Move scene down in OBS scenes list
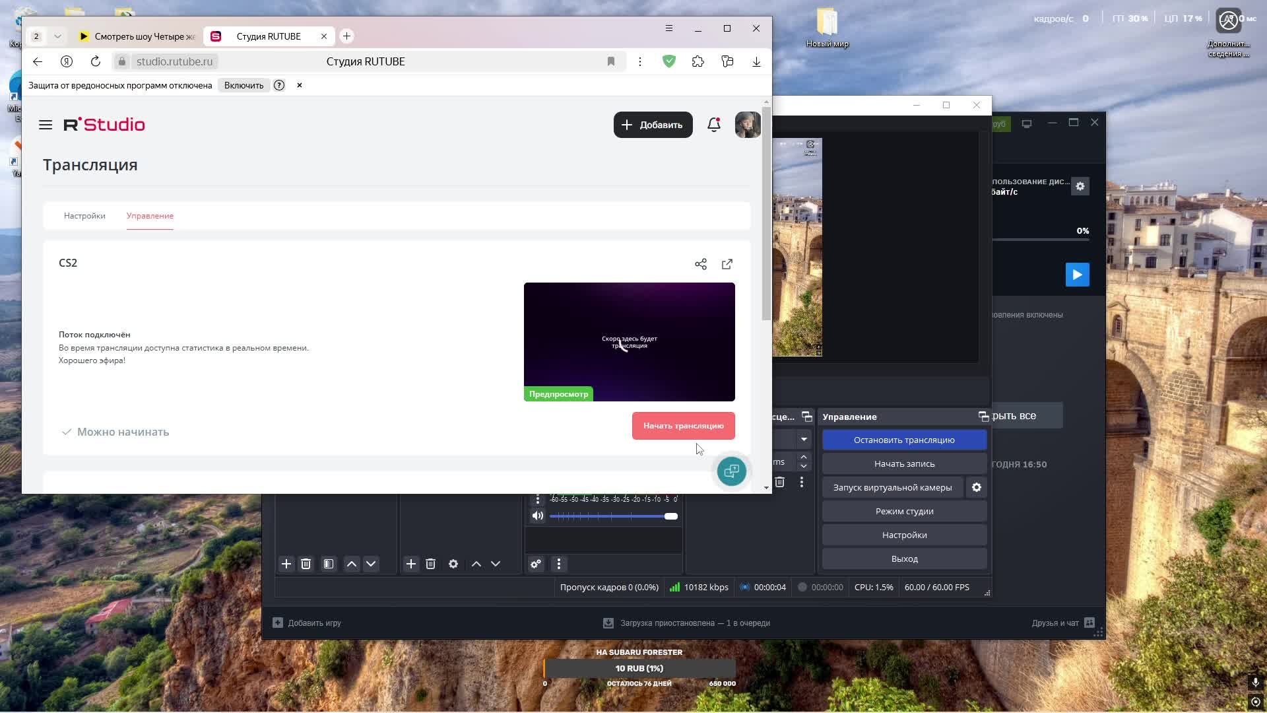 371,564
